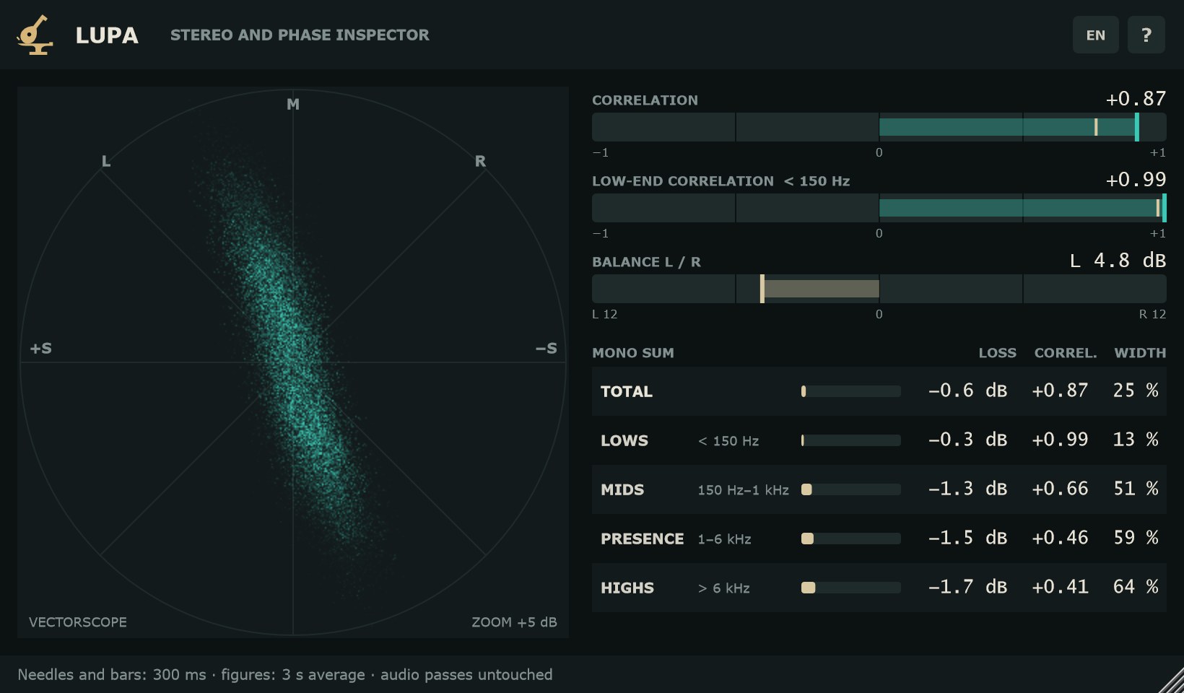Click the WIDTH column header
This screenshot has width=1184, height=693.
pos(1140,353)
